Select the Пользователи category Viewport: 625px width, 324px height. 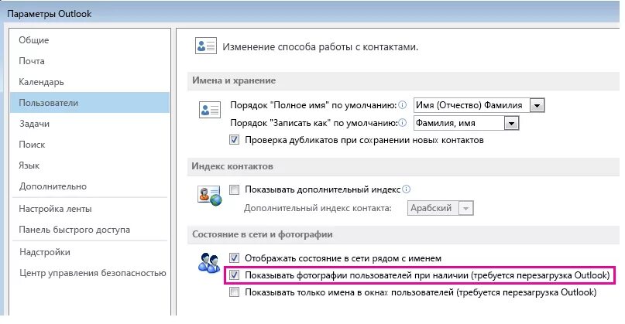point(90,103)
